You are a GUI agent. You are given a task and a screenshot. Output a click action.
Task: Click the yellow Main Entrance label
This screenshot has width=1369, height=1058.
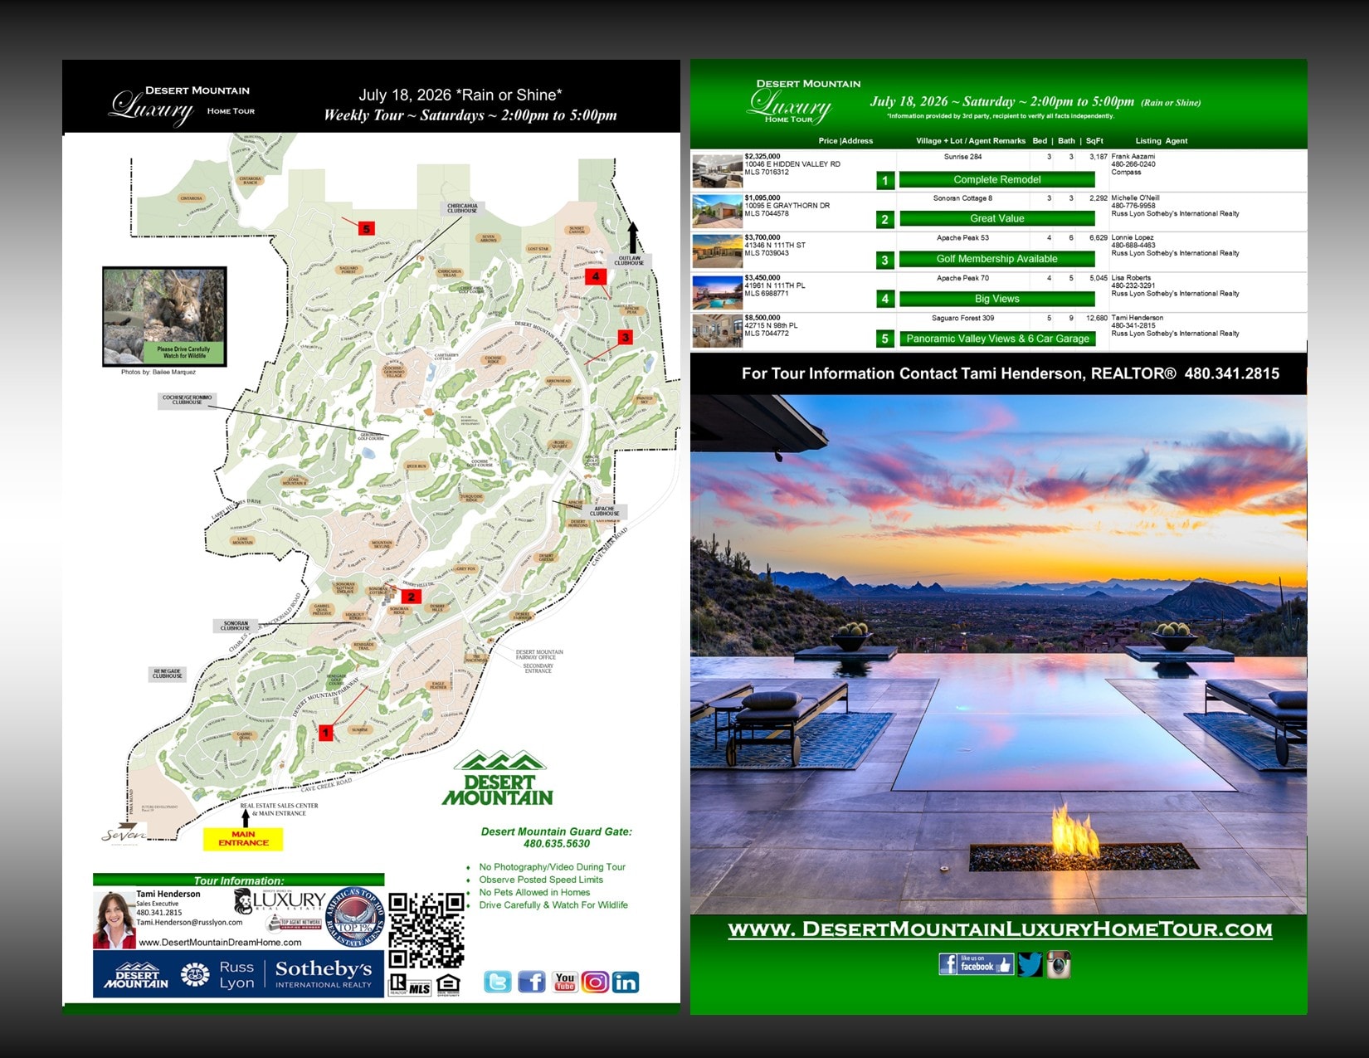pos(243,839)
